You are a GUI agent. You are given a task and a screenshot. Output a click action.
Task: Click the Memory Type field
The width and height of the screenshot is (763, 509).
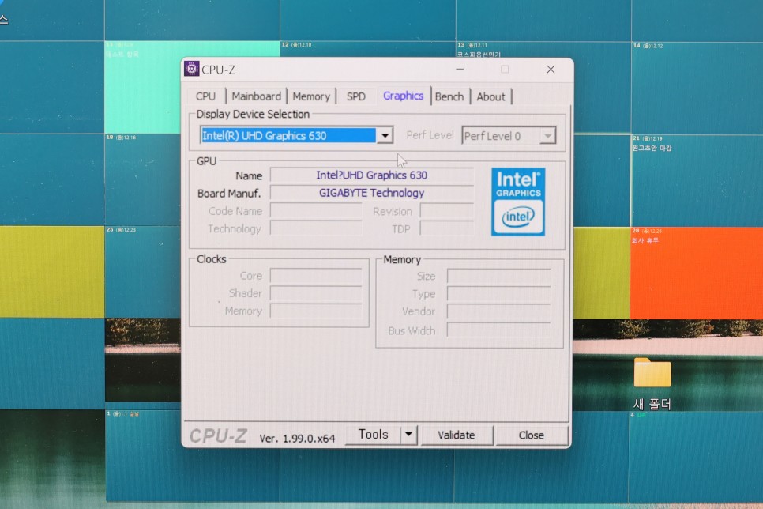point(499,294)
